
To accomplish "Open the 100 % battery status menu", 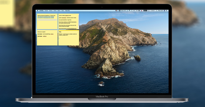I will [x=138, y=11].
